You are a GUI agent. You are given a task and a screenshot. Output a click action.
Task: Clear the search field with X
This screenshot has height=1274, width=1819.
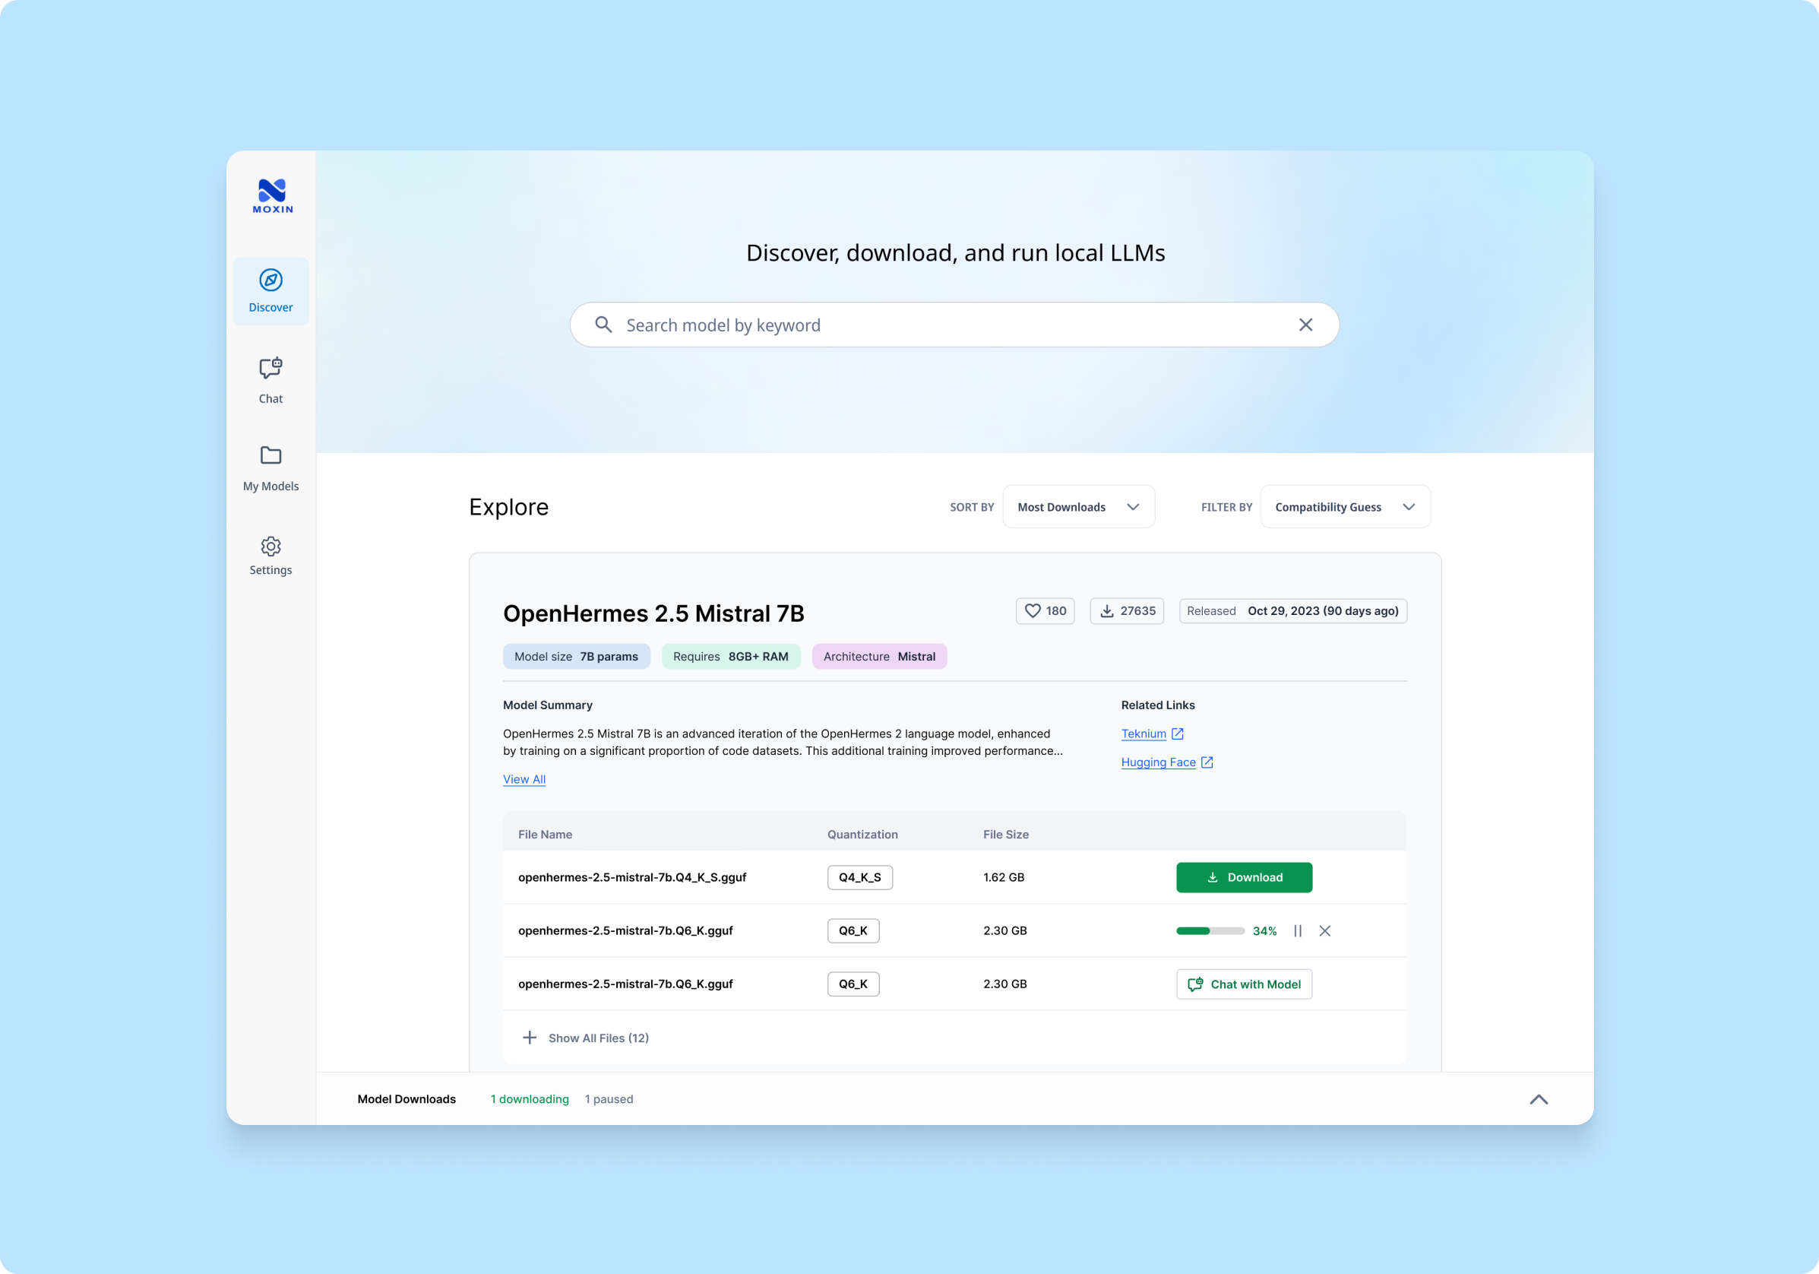click(1305, 325)
